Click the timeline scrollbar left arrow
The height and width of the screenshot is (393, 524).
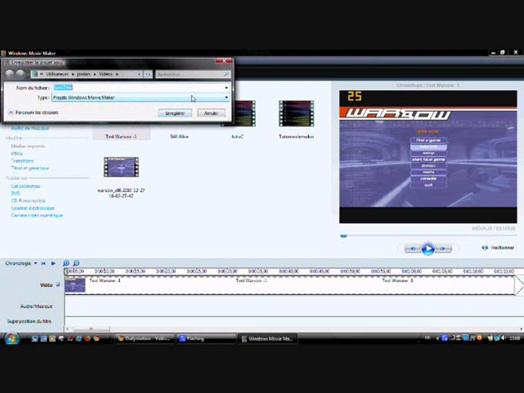click(x=68, y=330)
